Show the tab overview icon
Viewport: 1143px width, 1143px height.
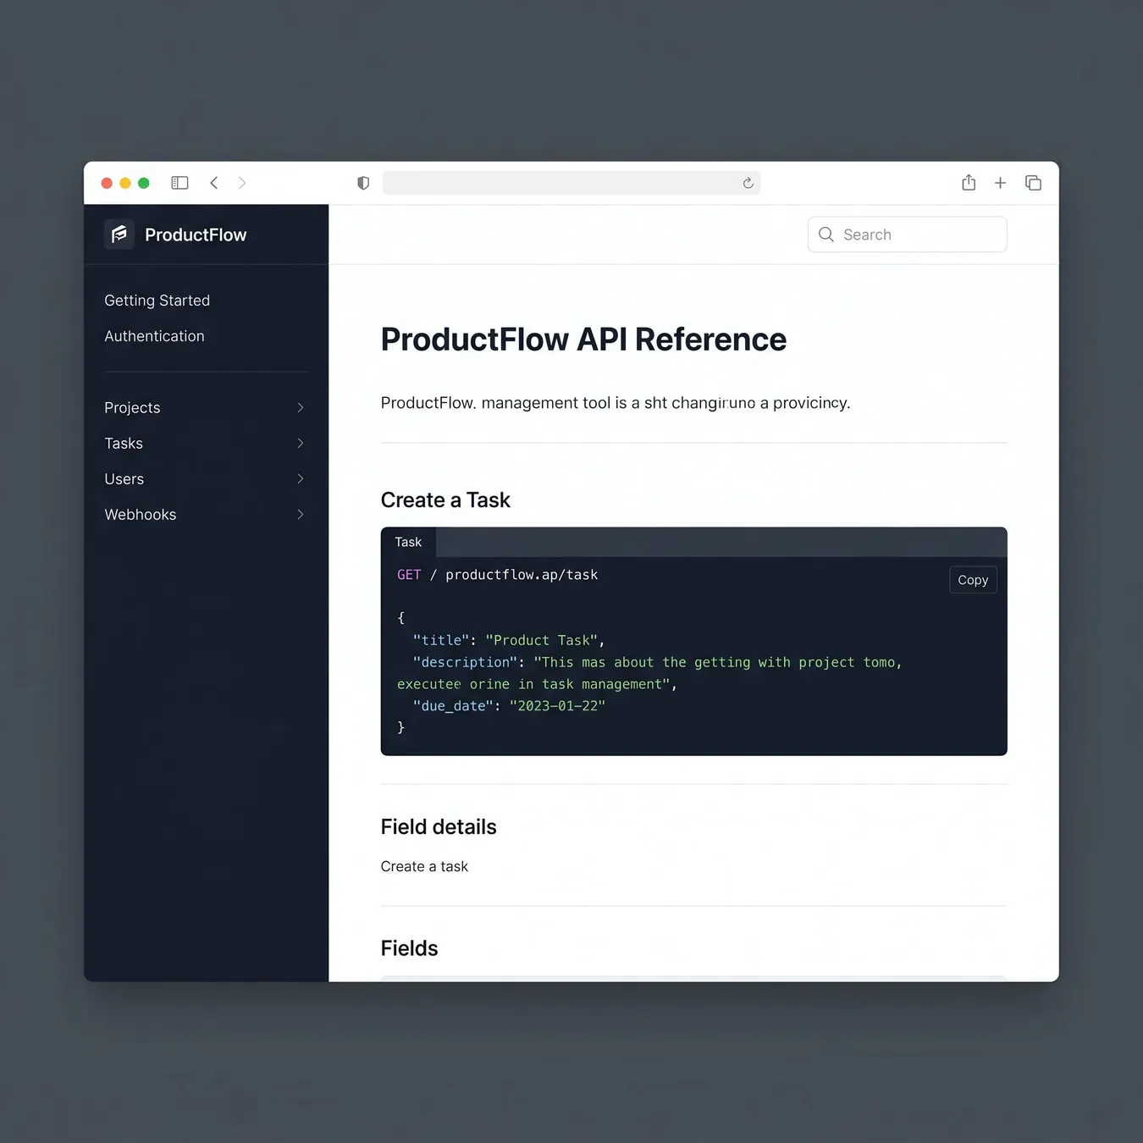click(x=1033, y=183)
